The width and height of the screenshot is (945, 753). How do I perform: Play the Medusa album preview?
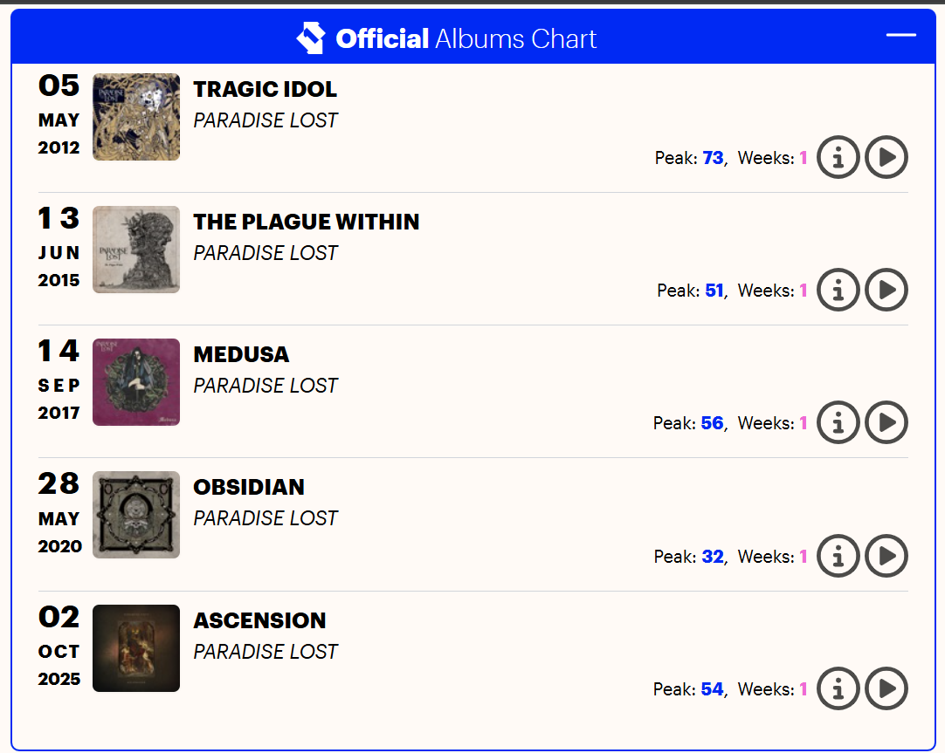(x=886, y=423)
